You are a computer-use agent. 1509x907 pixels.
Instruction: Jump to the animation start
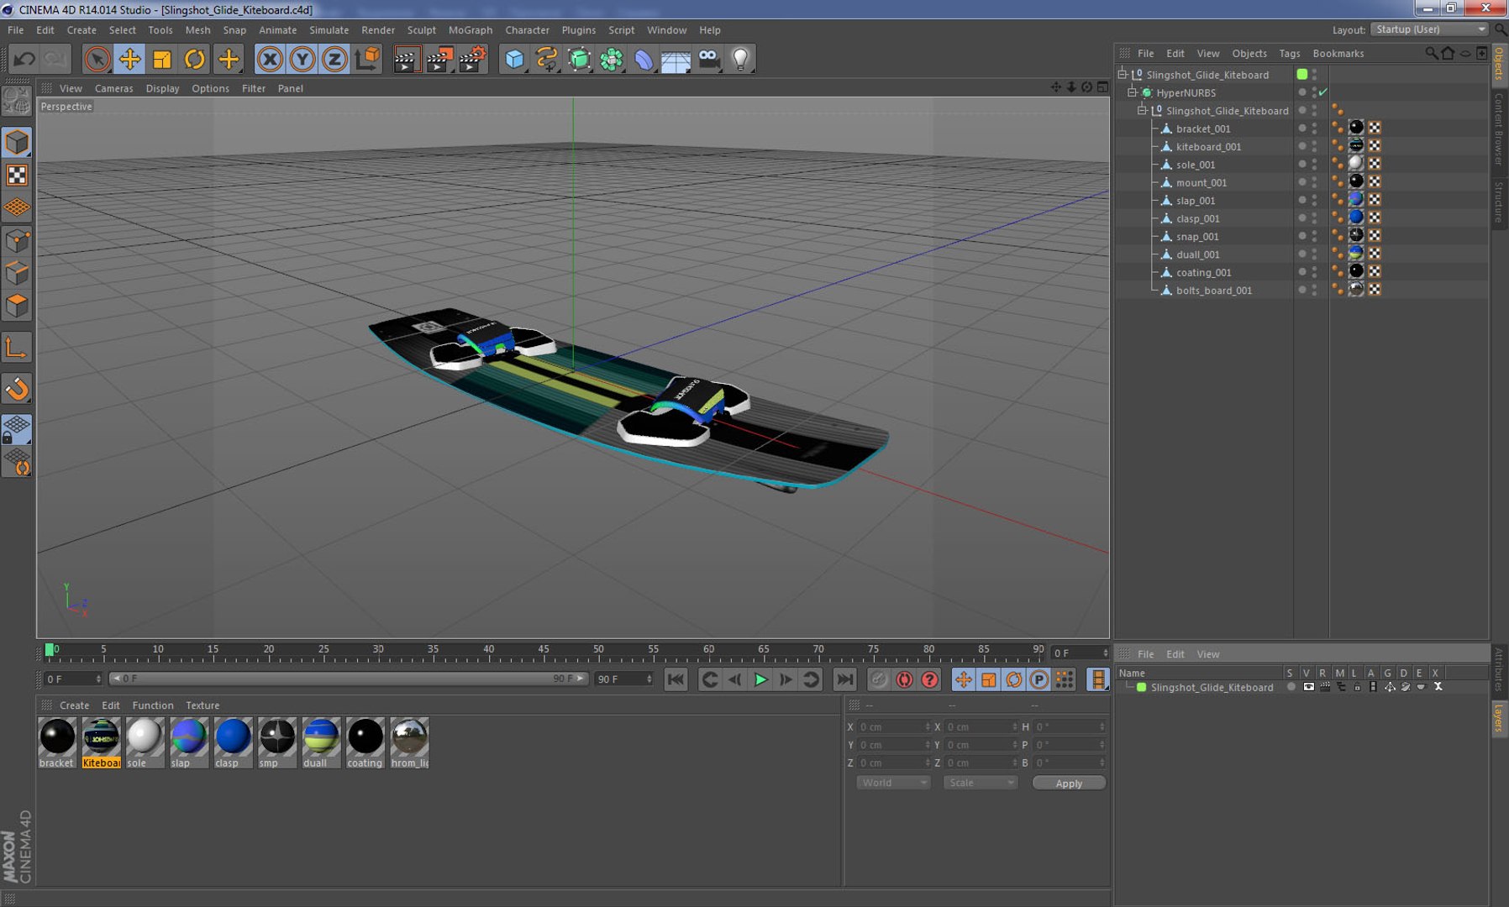coord(676,679)
